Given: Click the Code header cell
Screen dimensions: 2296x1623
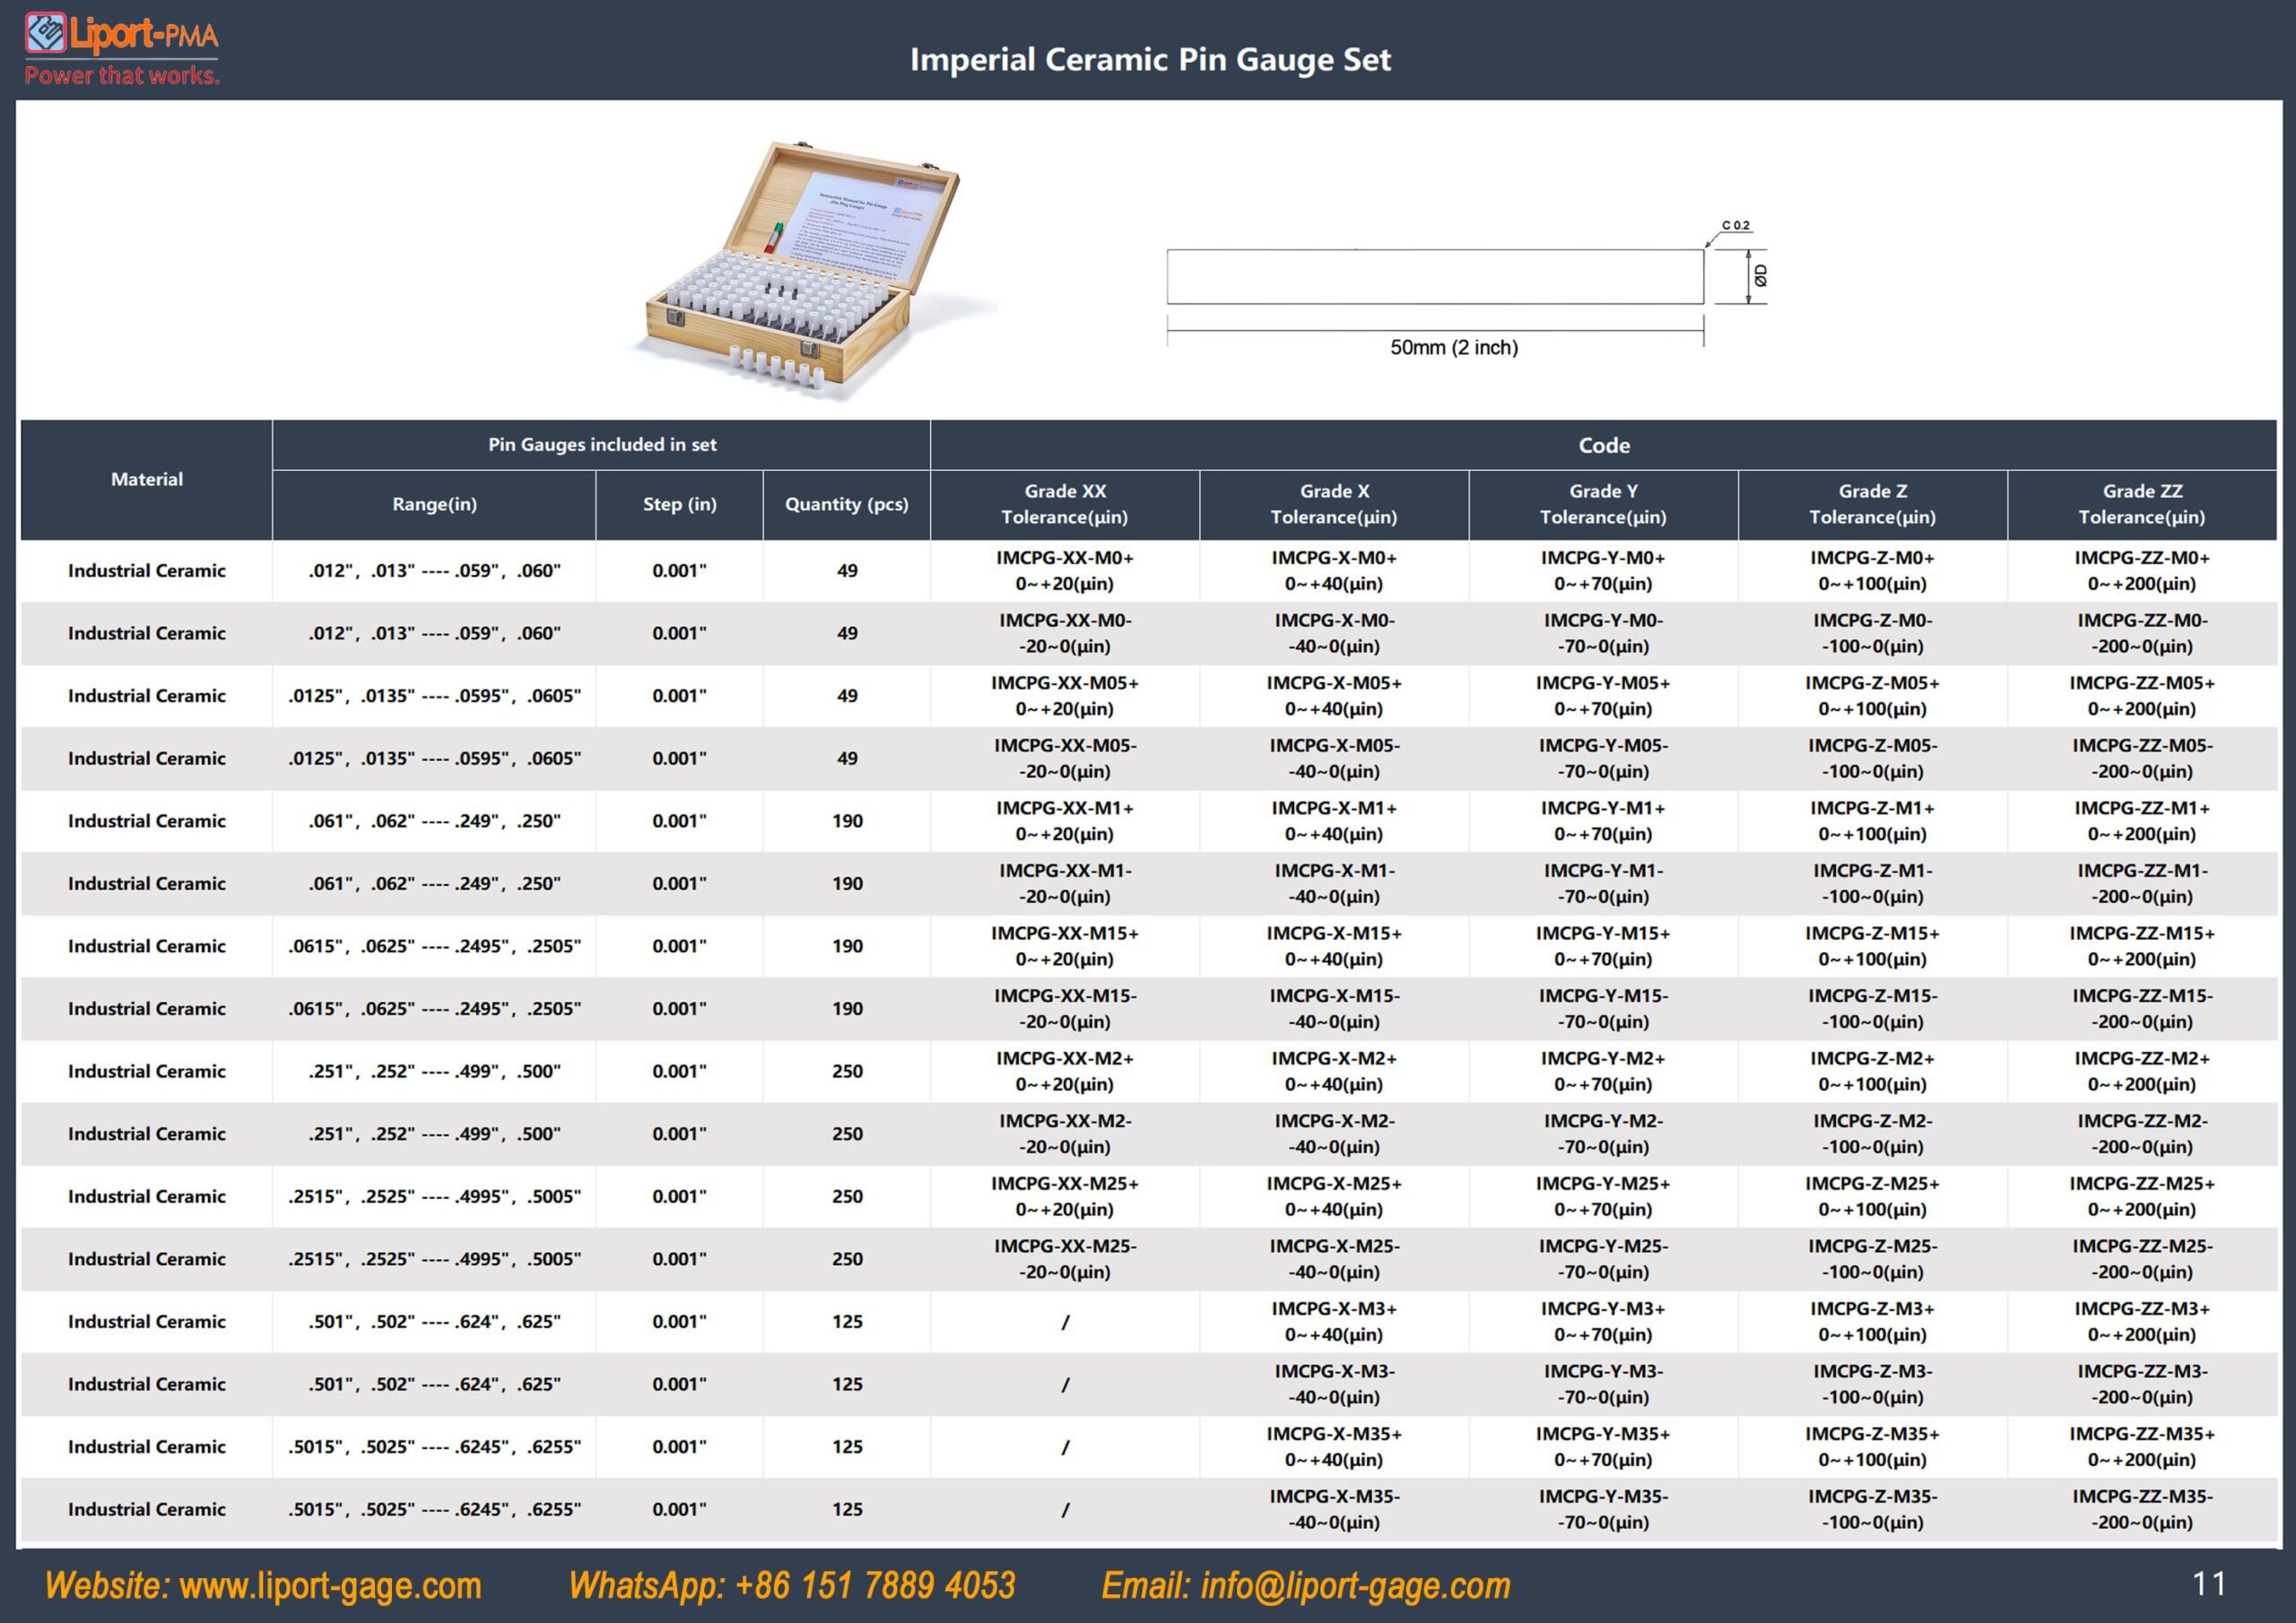Looking at the screenshot, I should pos(1604,445).
